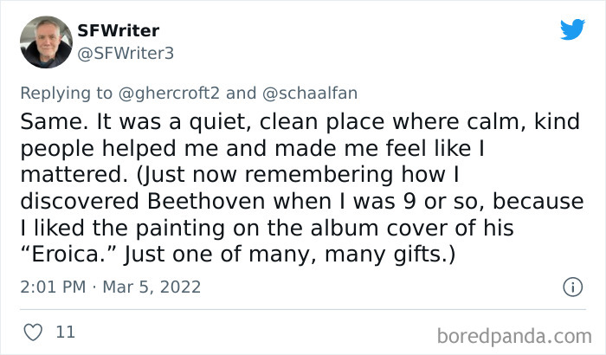Open the @SFWriter3 handle
This screenshot has width=606, height=355.
coord(126,53)
